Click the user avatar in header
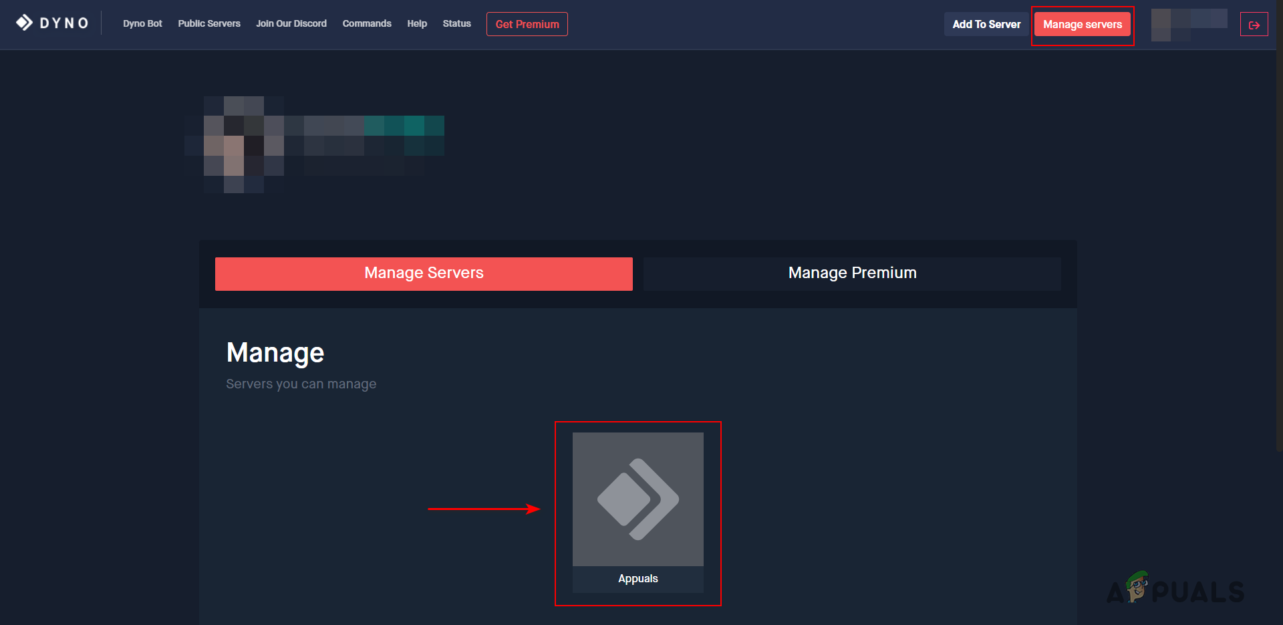This screenshot has width=1283, height=625. [x=1161, y=25]
